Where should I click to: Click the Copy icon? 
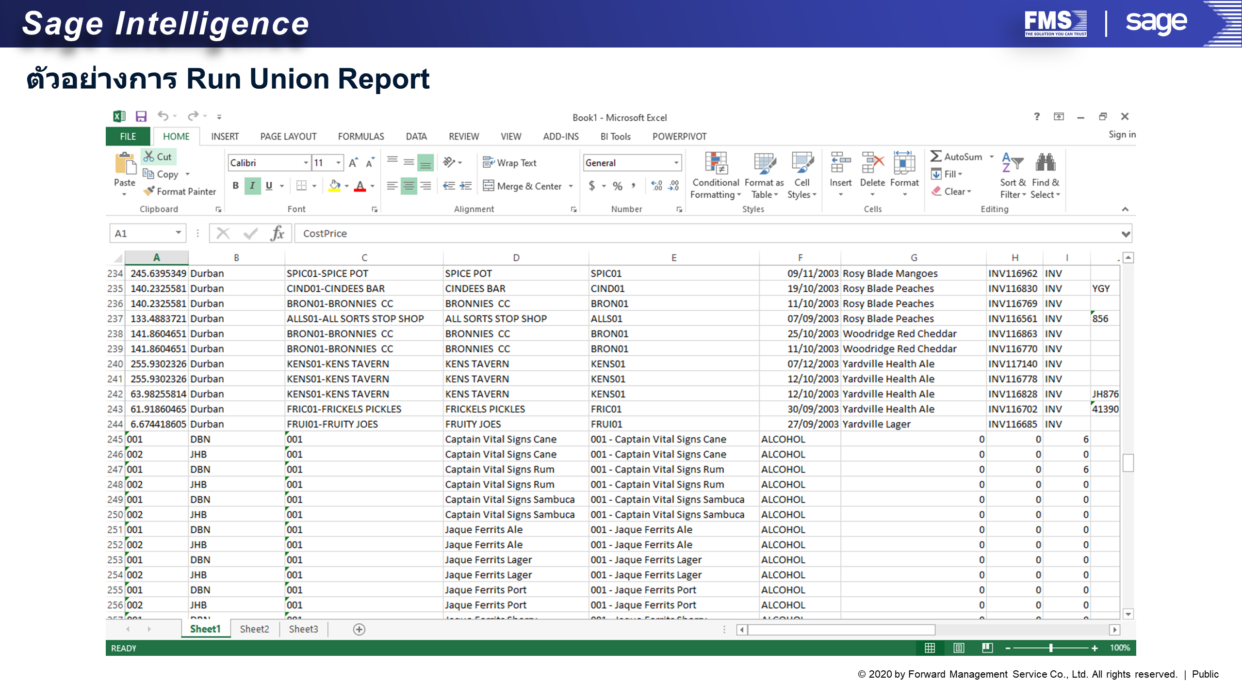click(x=148, y=174)
